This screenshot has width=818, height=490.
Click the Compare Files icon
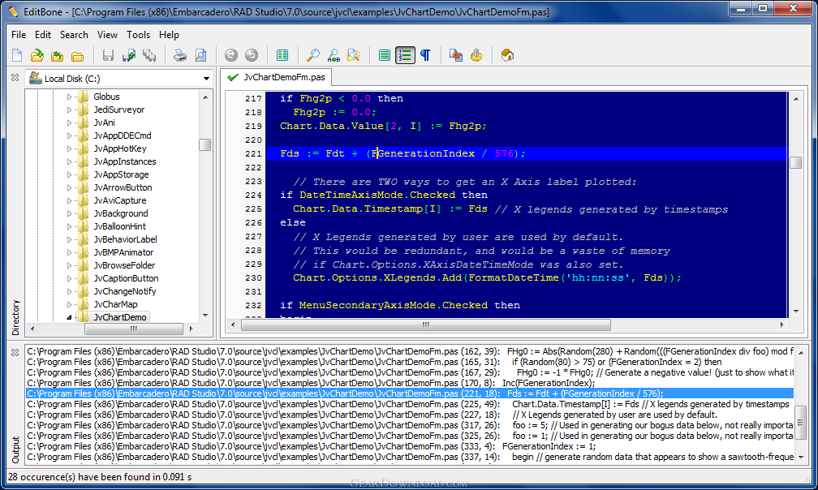coord(456,55)
